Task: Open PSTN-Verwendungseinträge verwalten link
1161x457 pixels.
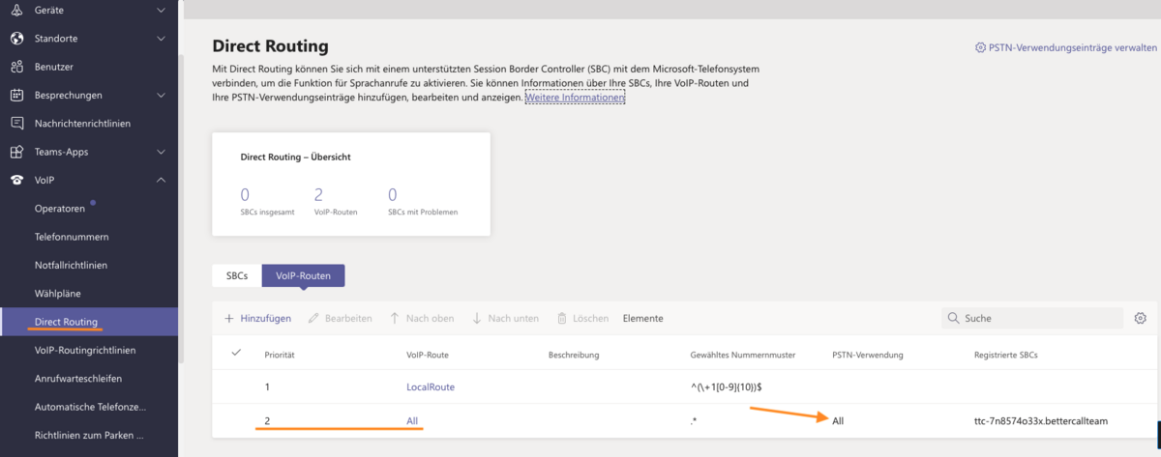Action: click(1065, 46)
